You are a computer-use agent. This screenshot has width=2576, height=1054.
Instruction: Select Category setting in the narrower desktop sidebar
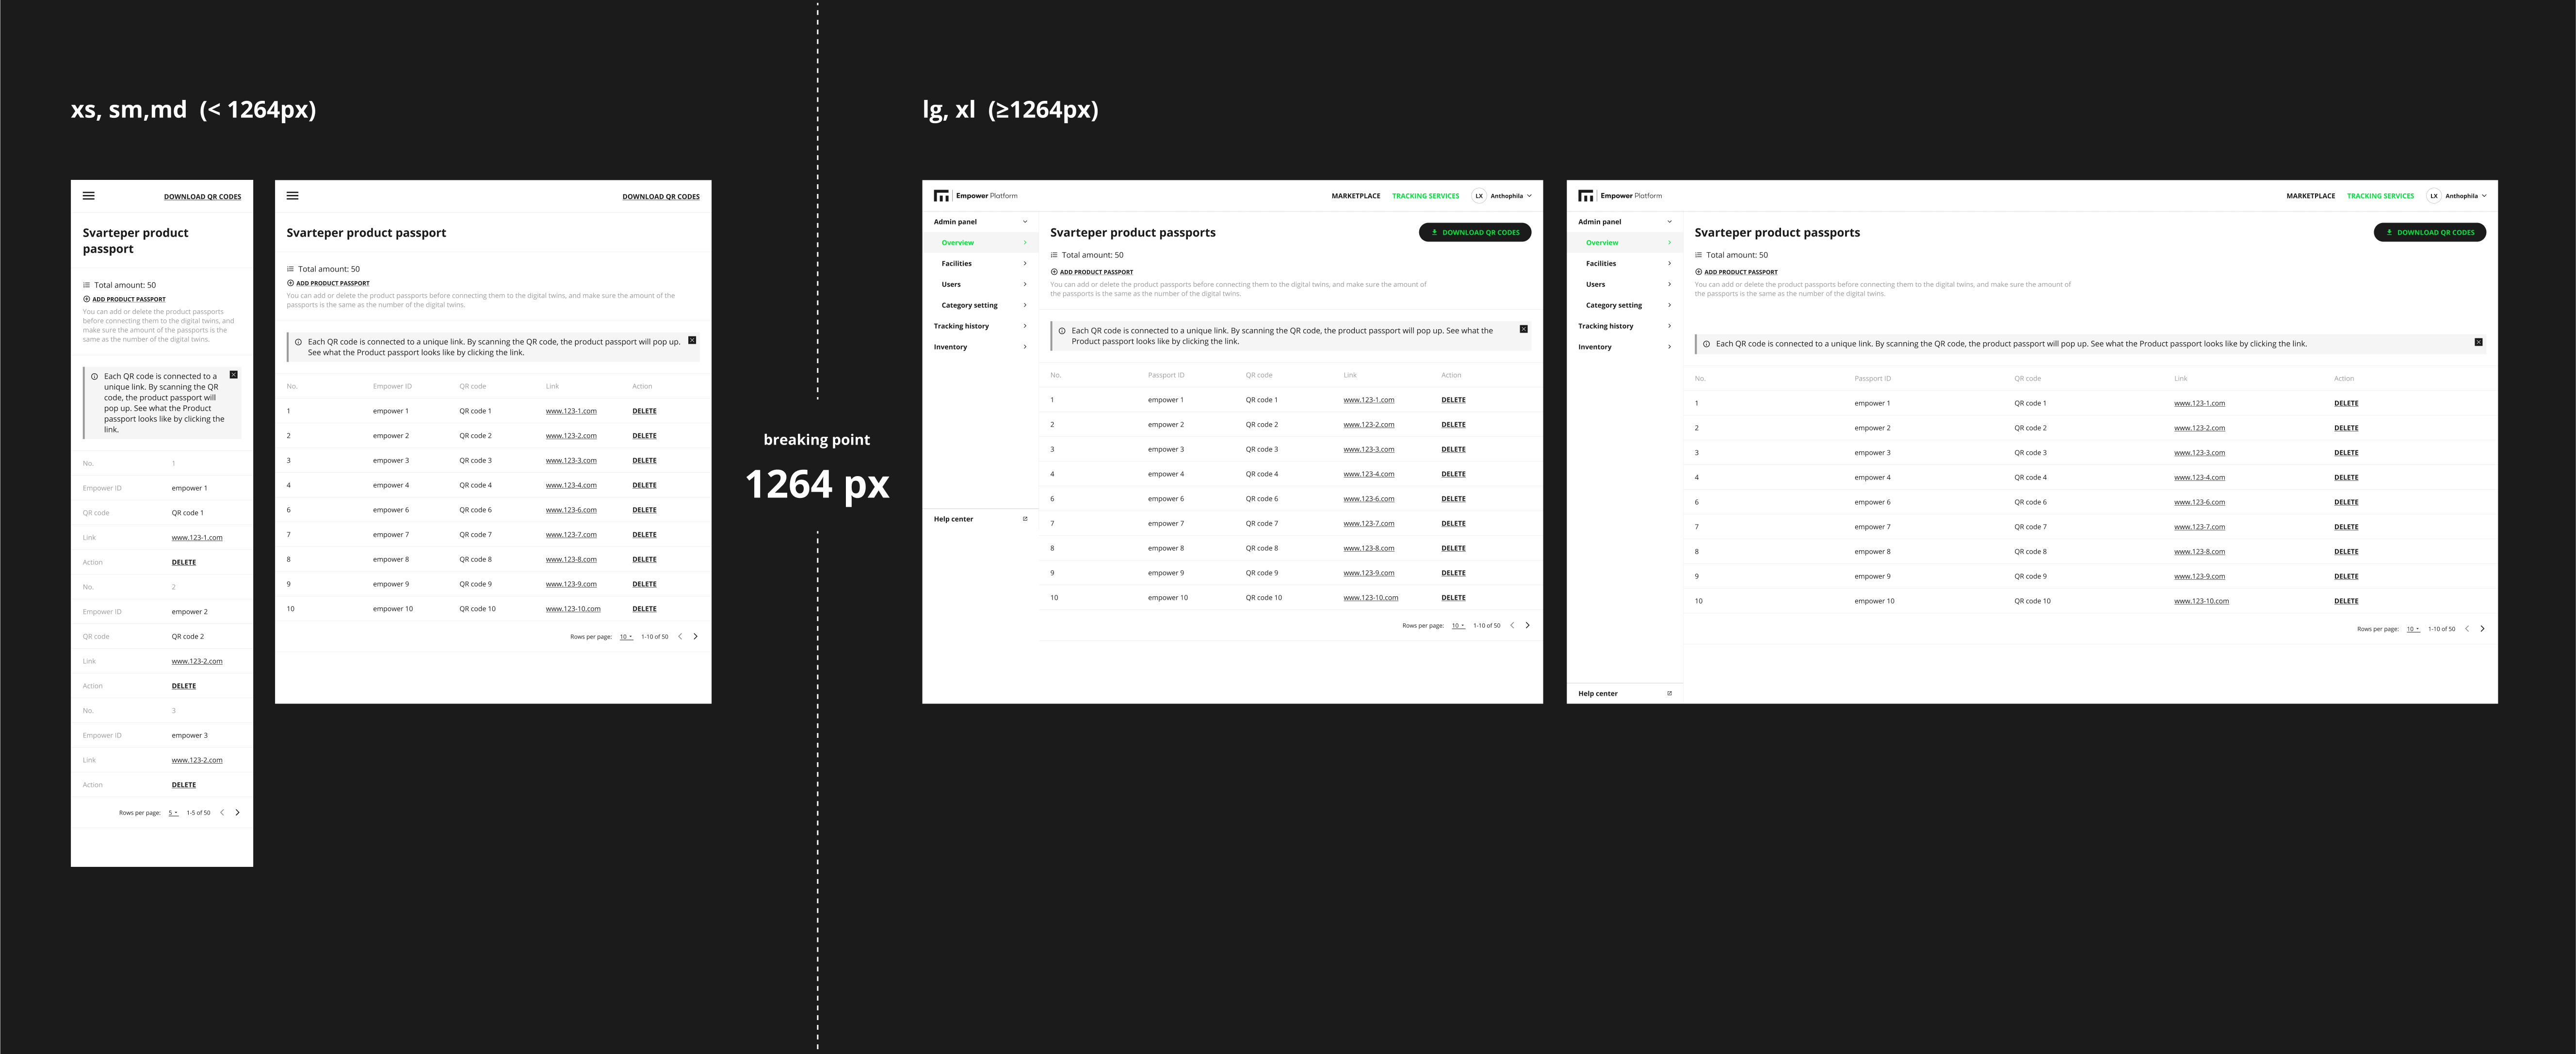coord(980,305)
